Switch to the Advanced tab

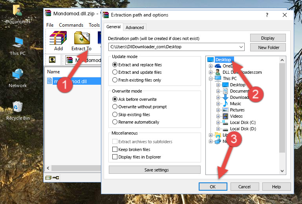[x=135, y=27]
